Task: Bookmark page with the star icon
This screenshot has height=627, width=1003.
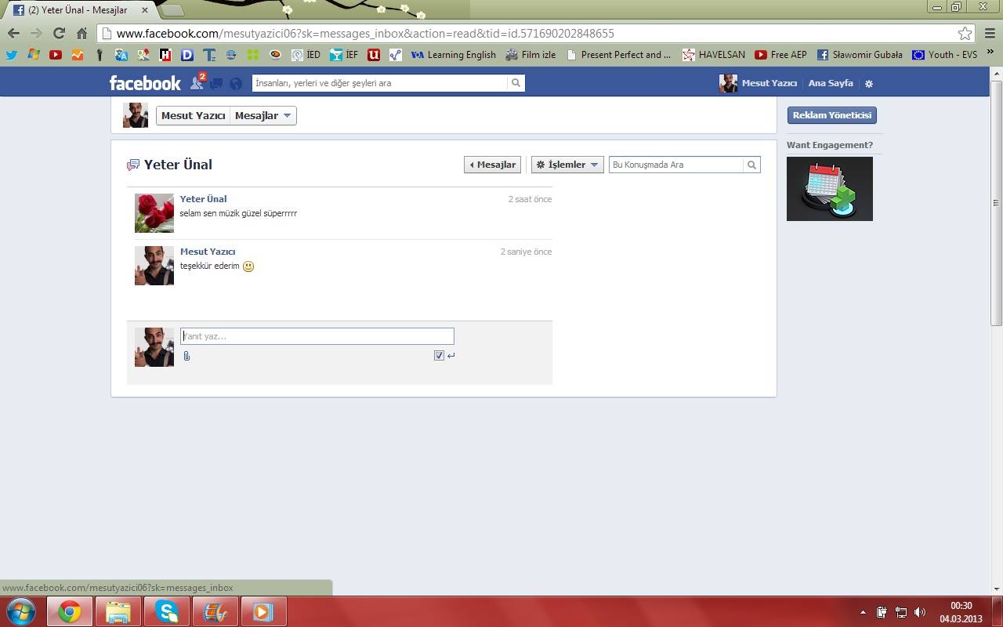Action: point(965,34)
